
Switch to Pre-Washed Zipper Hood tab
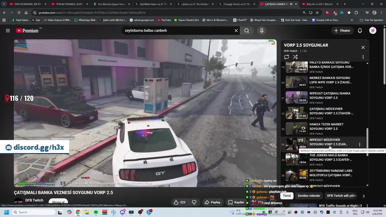[x=111, y=4]
